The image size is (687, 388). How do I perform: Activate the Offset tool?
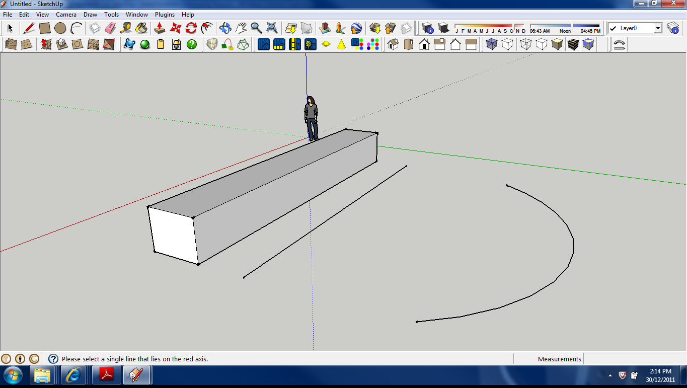pyautogui.click(x=206, y=28)
